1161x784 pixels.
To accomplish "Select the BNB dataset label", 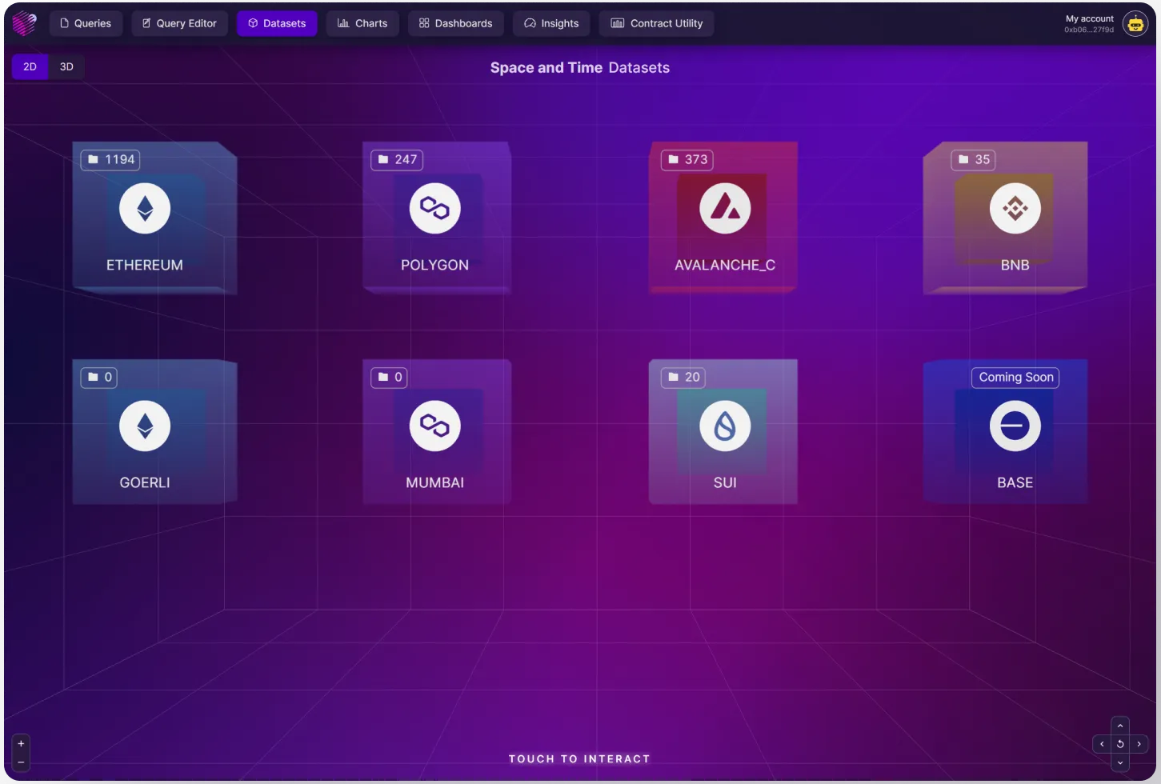I will point(1015,265).
